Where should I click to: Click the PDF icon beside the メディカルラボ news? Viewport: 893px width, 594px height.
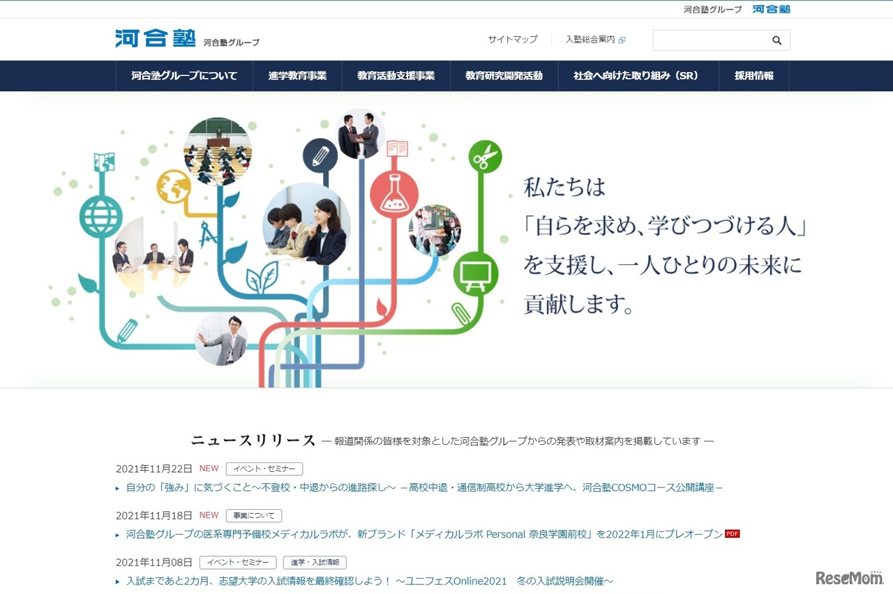click(731, 534)
